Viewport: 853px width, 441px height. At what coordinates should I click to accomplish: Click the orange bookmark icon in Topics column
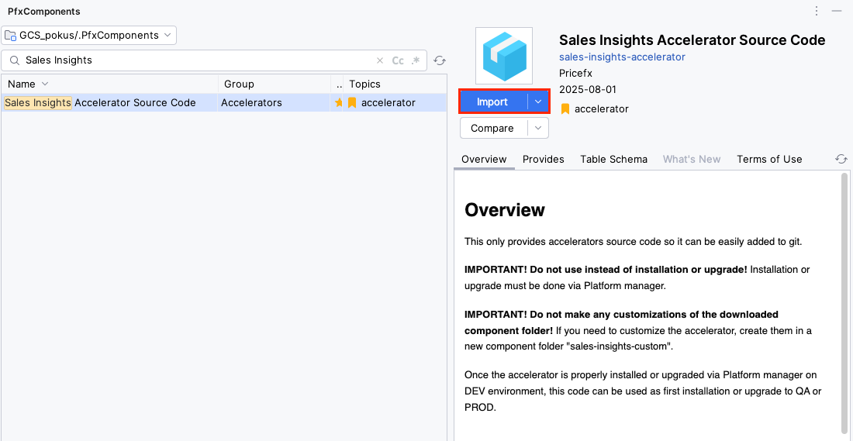click(x=352, y=102)
